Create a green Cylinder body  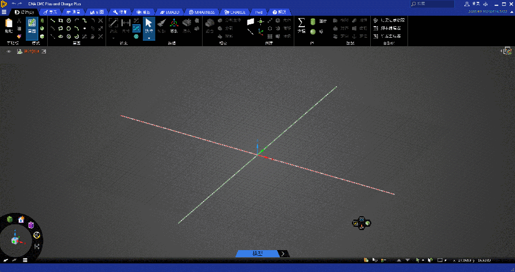click(313, 21)
